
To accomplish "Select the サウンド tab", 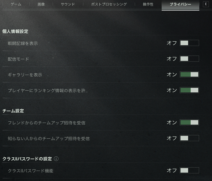I will pos(68,4).
